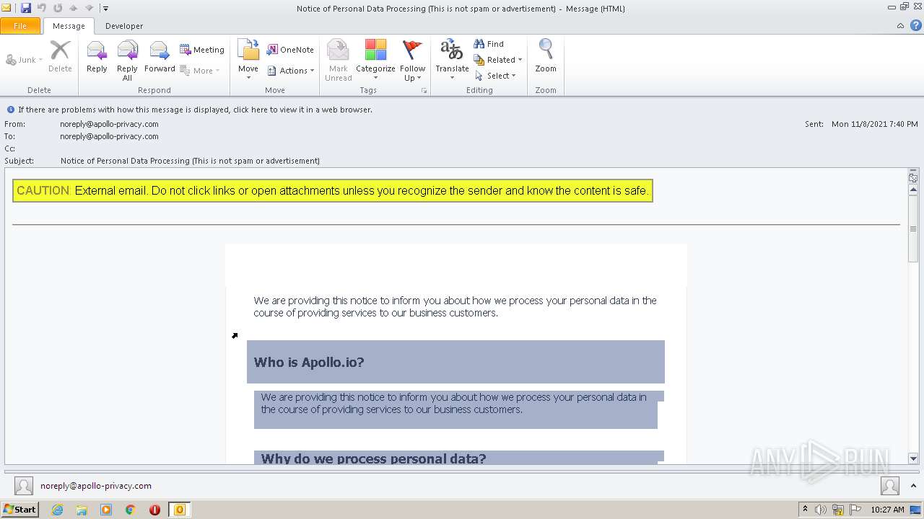Delete this email message
This screenshot has width=924, height=519.
coord(60,58)
